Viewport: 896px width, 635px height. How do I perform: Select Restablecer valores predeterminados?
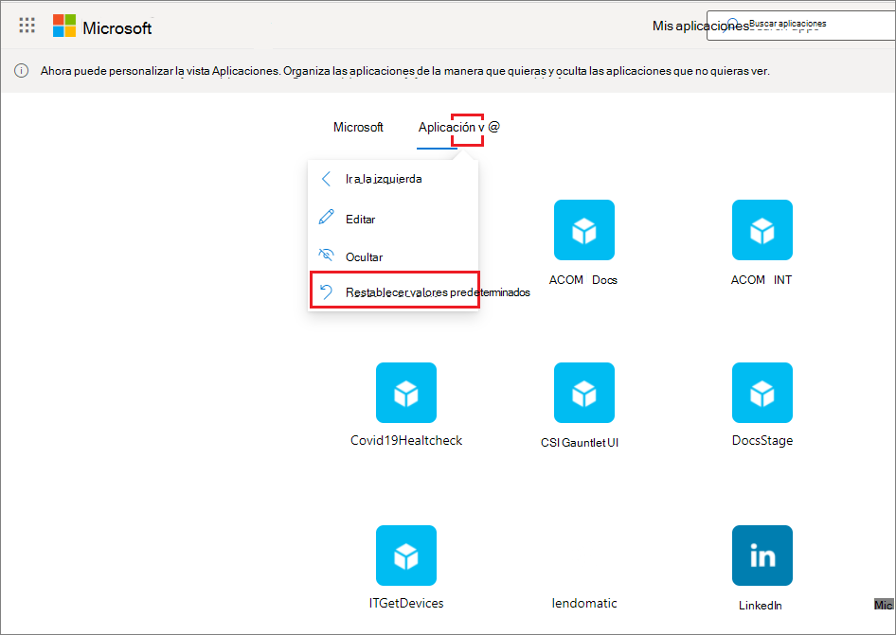tap(394, 291)
